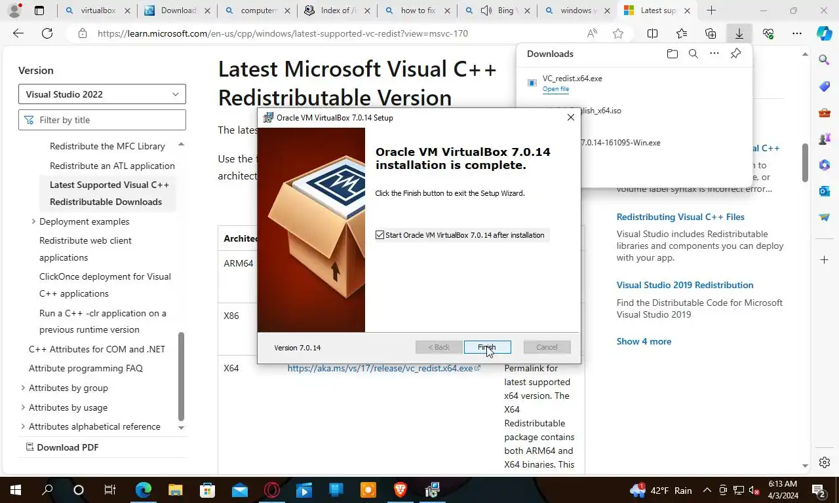Click the Download PDF button

click(x=62, y=447)
